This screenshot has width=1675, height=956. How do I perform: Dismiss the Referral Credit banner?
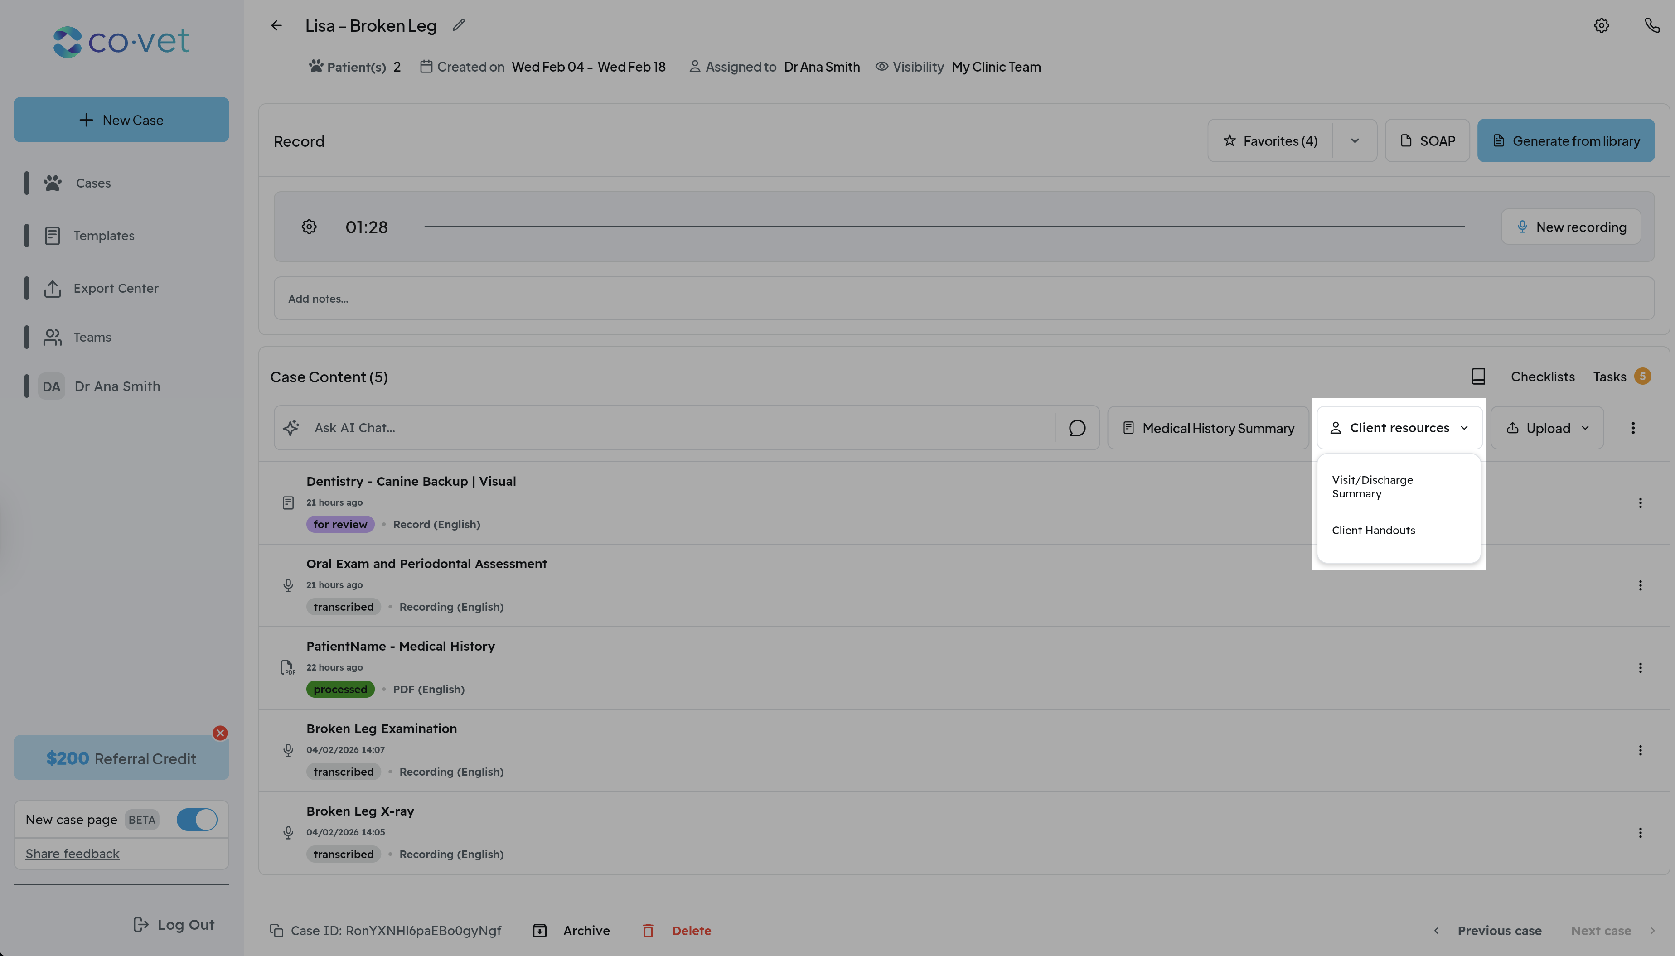220,733
